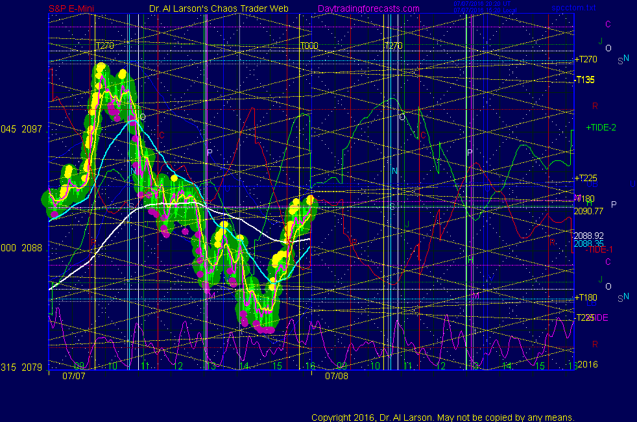Click the '045 2097' price axis label
Screen dimensions: 637x422
point(21,129)
